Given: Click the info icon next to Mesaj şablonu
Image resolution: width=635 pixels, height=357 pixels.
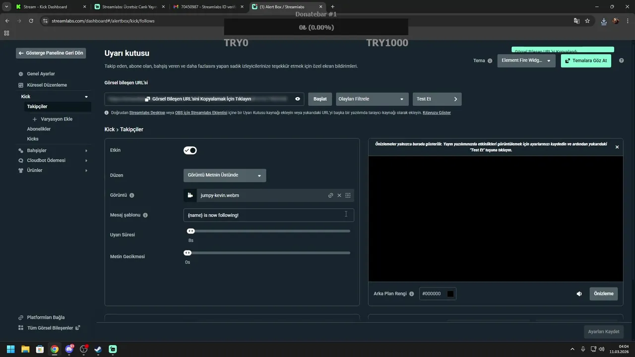Looking at the screenshot, I should pyautogui.click(x=145, y=215).
